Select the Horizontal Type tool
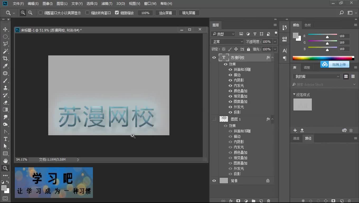 pos(6,139)
